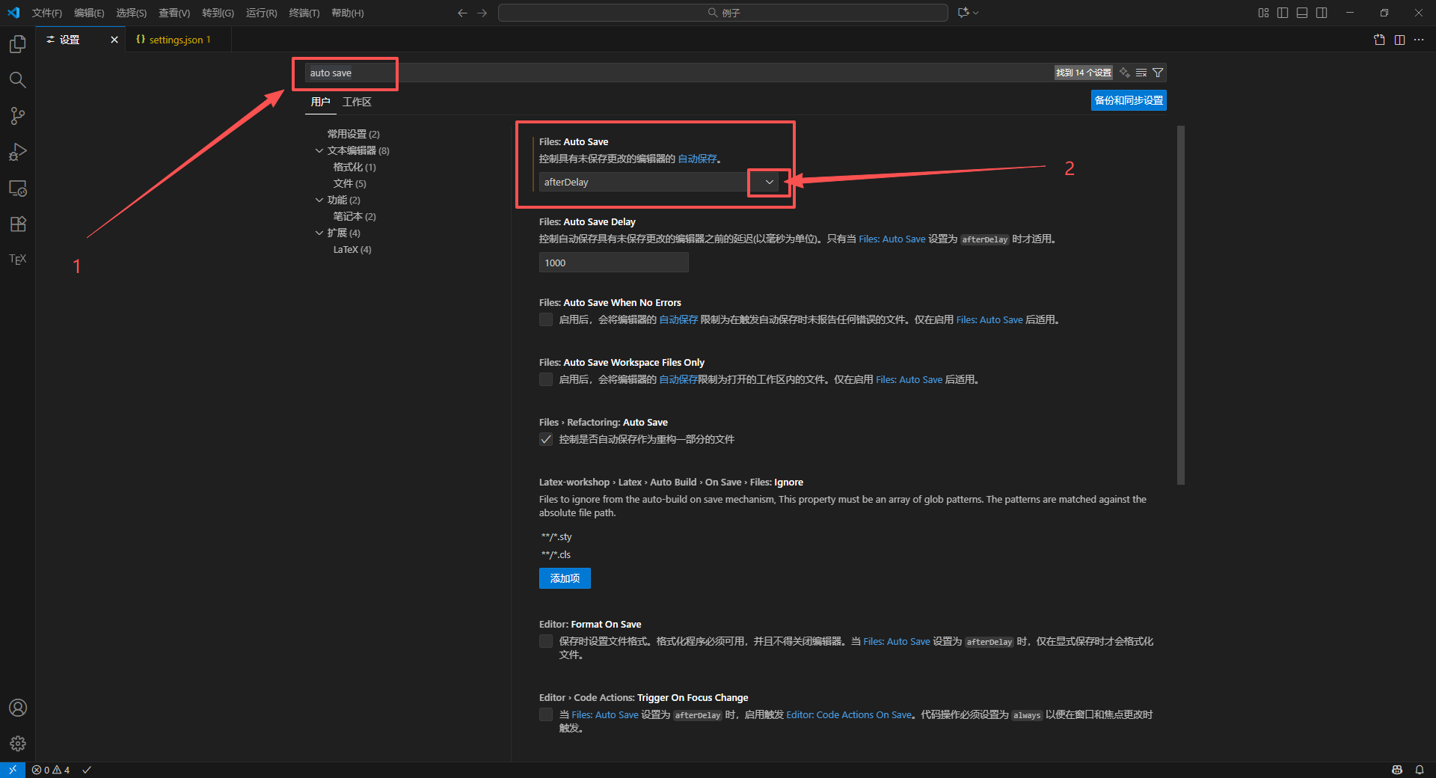Select 格式化 (1) in settings tree
This screenshot has height=778, width=1436.
(355, 167)
